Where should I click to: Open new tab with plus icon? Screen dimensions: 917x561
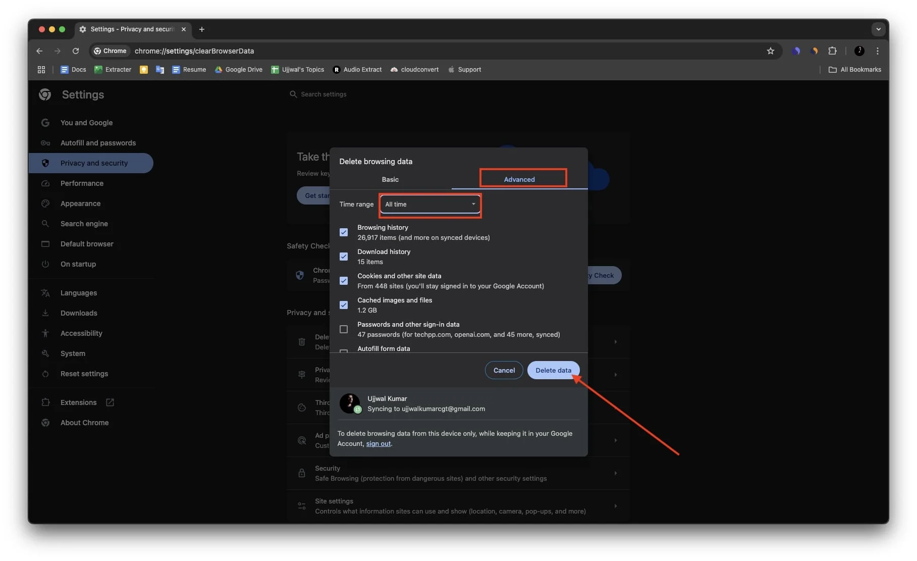pyautogui.click(x=202, y=29)
